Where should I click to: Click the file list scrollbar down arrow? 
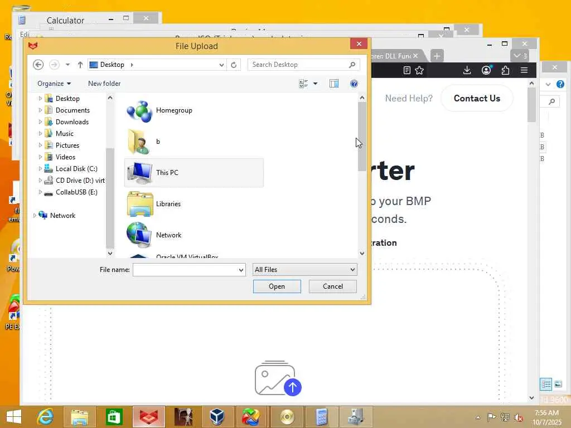pos(362,254)
